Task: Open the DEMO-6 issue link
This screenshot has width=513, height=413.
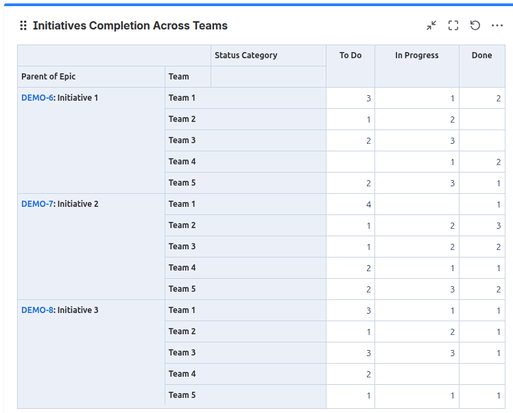Action: (37, 98)
